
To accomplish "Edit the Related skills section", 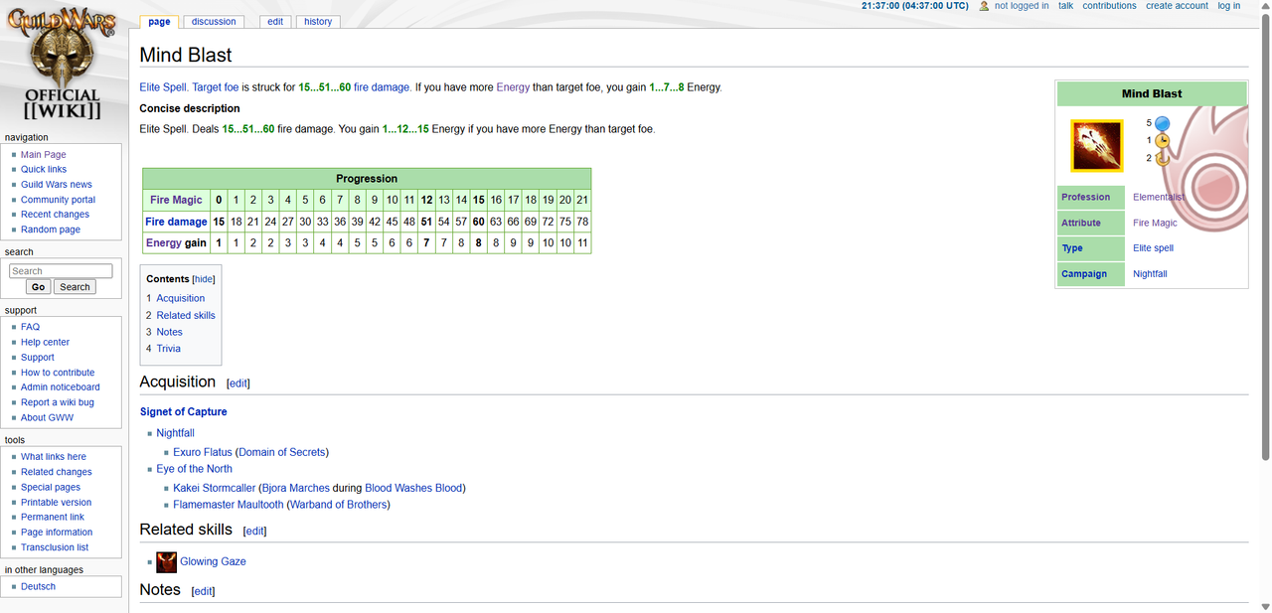I will coord(255,532).
